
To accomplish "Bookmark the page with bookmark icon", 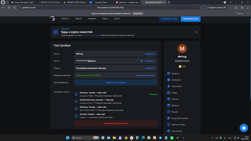I will point(201,7).
